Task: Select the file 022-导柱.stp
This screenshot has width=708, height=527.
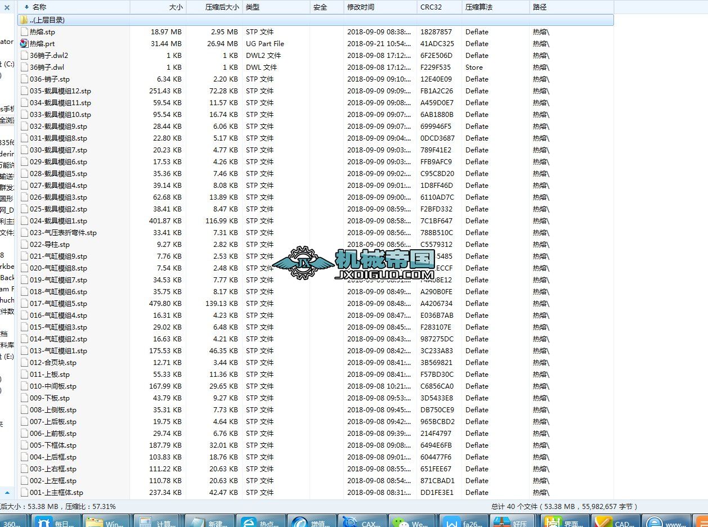Action: 50,244
